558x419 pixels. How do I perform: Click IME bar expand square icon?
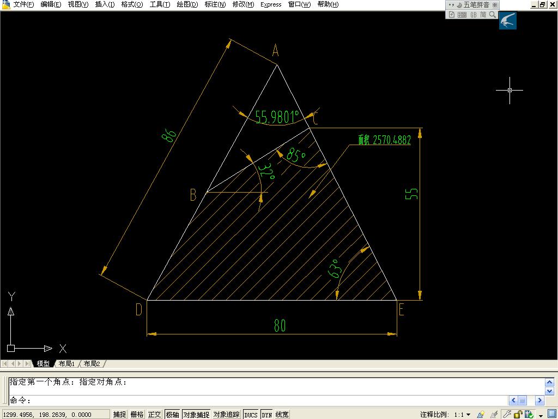pyautogui.click(x=495, y=4)
